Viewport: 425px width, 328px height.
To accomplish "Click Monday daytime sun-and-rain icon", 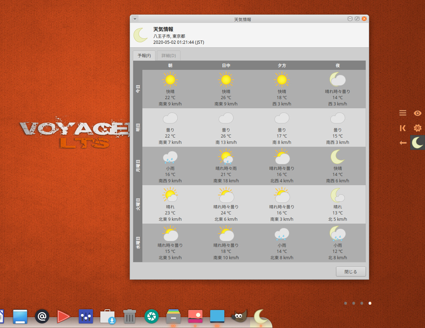I will 226,157.
